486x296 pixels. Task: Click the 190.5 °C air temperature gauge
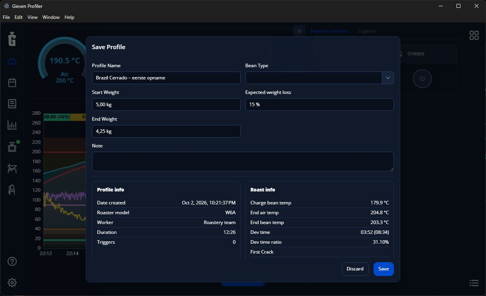pos(64,61)
